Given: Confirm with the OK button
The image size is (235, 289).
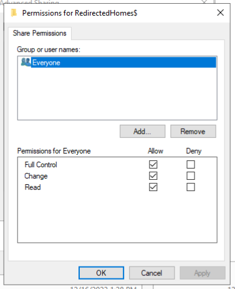Looking at the screenshot, I should tap(101, 273).
